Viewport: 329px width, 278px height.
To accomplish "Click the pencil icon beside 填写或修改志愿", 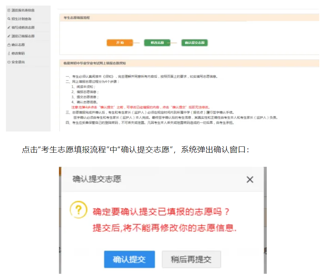I will pyautogui.click(x=9, y=27).
